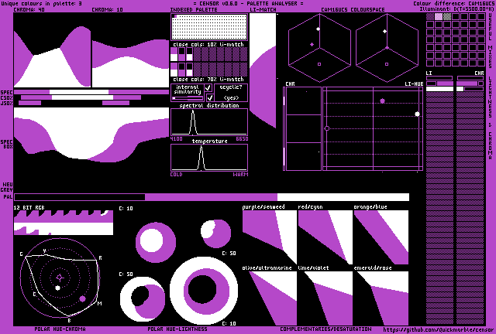Click the G vertex label on hue wheel
Image resolution: width=496 pixels, height=334 pixels.
pyautogui.click(x=21, y=254)
